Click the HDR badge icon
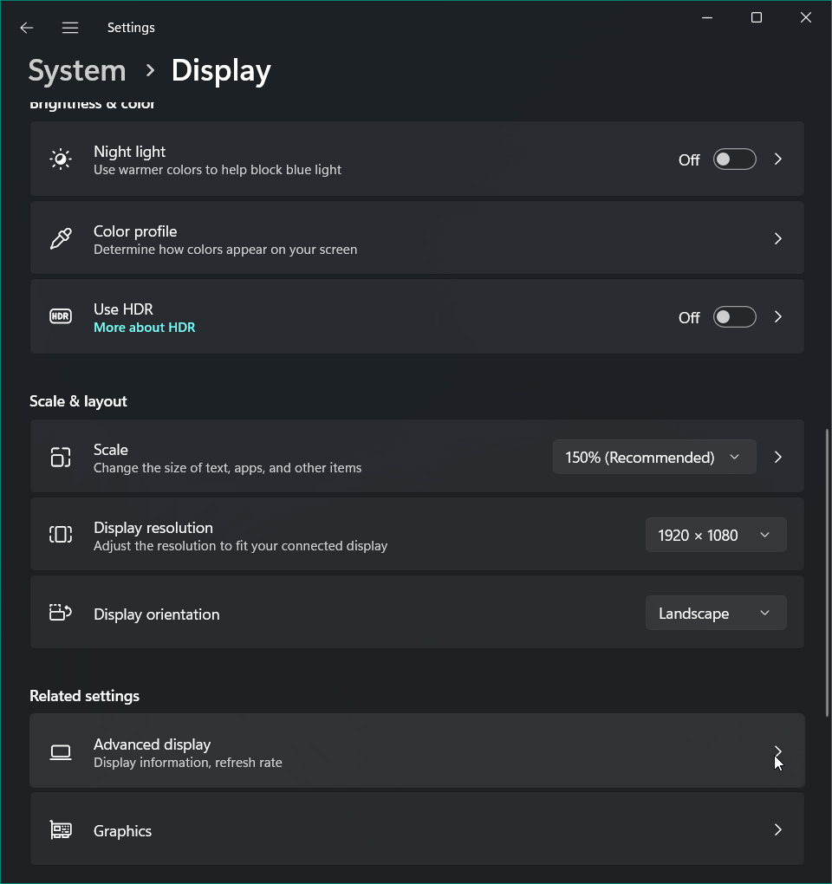Screen dimensions: 832x884 tap(60, 316)
